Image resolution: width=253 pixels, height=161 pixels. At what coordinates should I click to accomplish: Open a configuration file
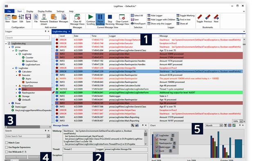[x=14, y=18]
